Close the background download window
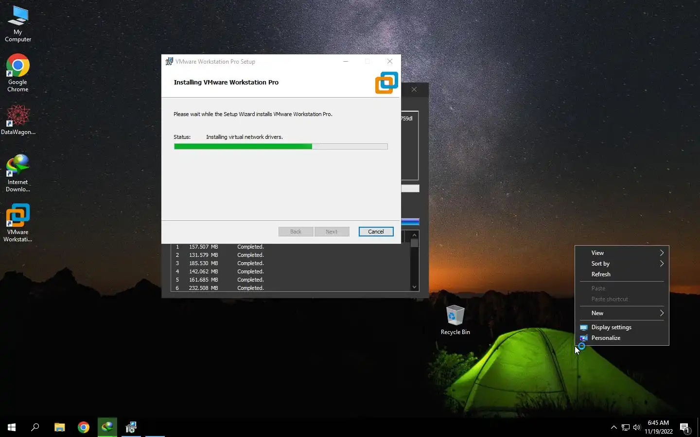Image resolution: width=700 pixels, height=437 pixels. [x=414, y=89]
